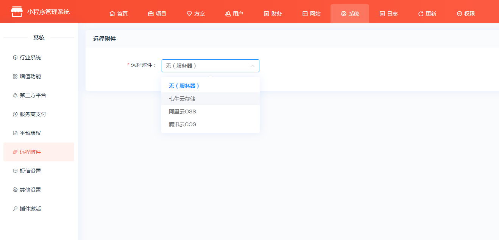Click the file icon beside 平台版权
This screenshot has height=240, width=499.
[x=15, y=133]
